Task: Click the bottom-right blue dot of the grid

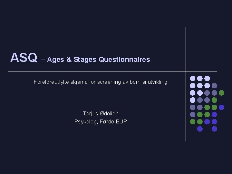Action: pos(214,129)
